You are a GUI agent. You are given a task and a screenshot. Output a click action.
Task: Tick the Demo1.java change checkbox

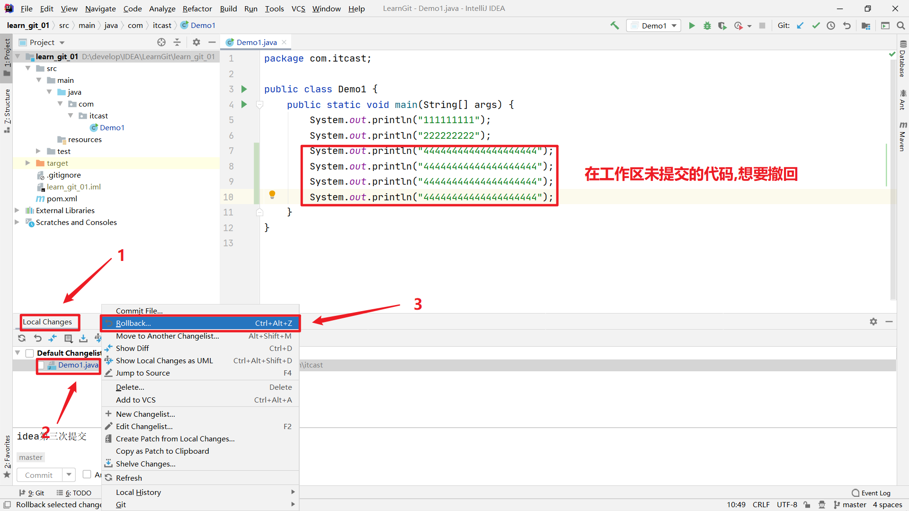(x=41, y=365)
